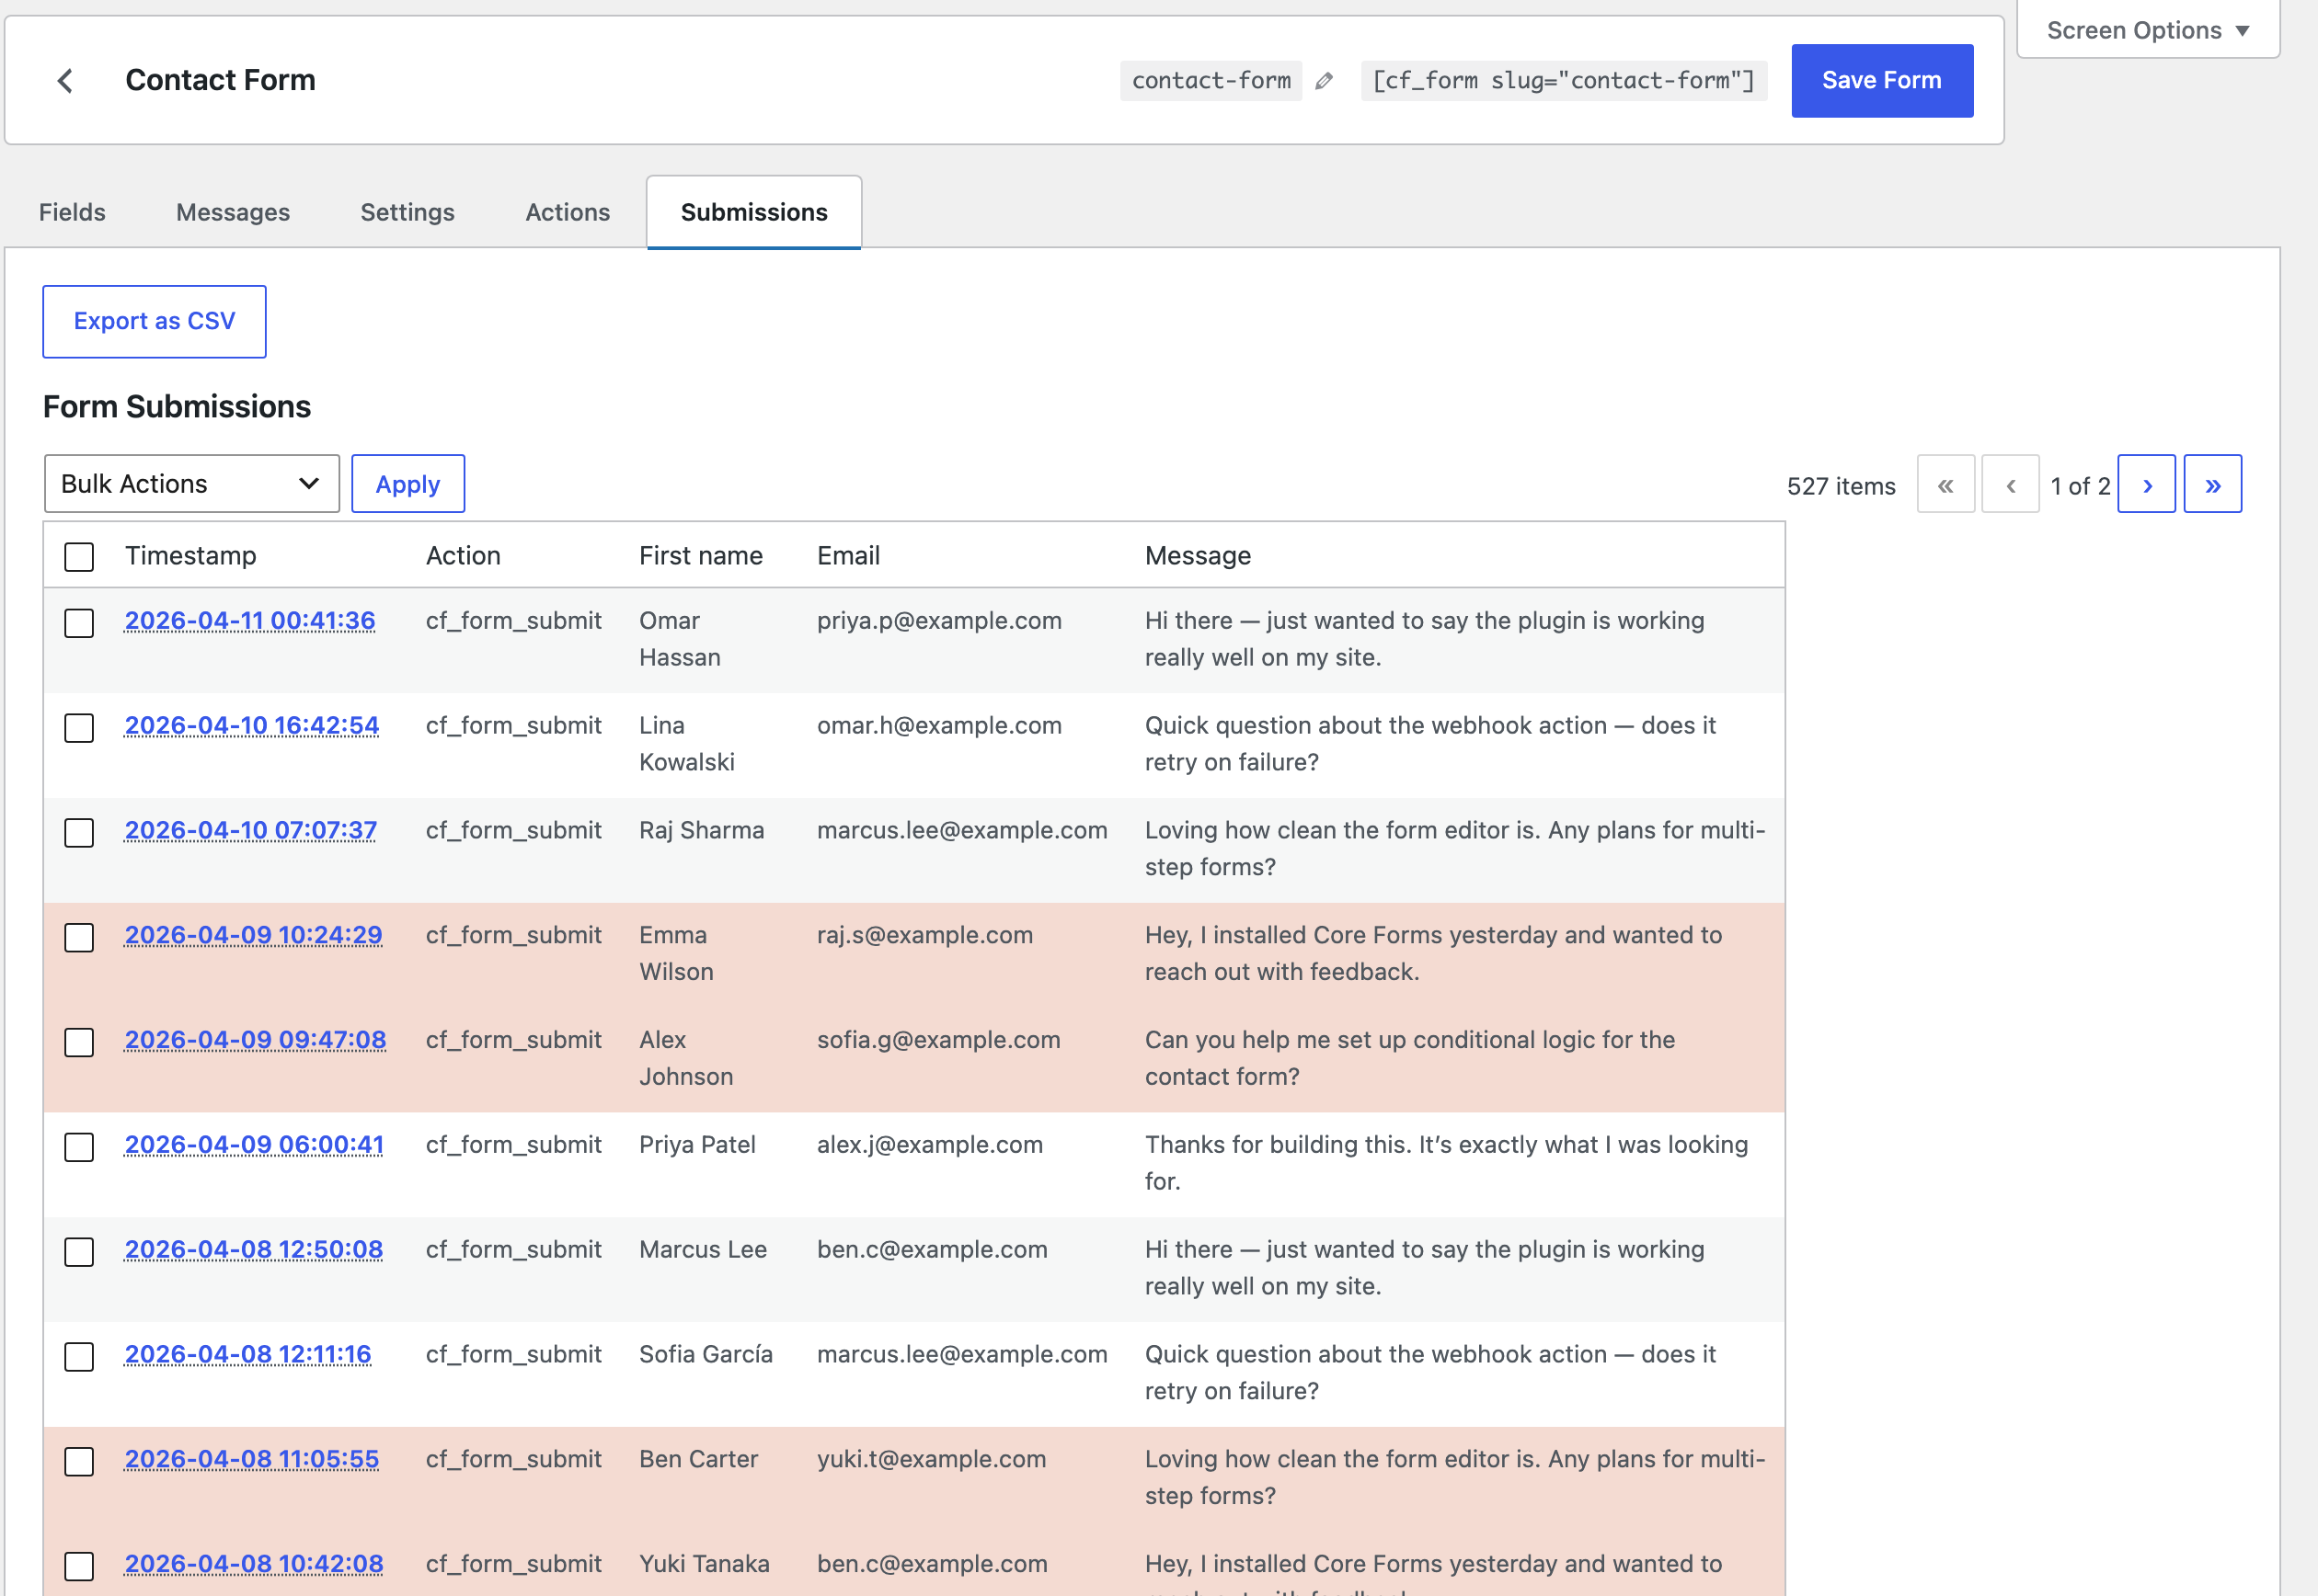This screenshot has height=1596, width=2318.
Task: Click the contact-form slug label
Action: [x=1211, y=81]
